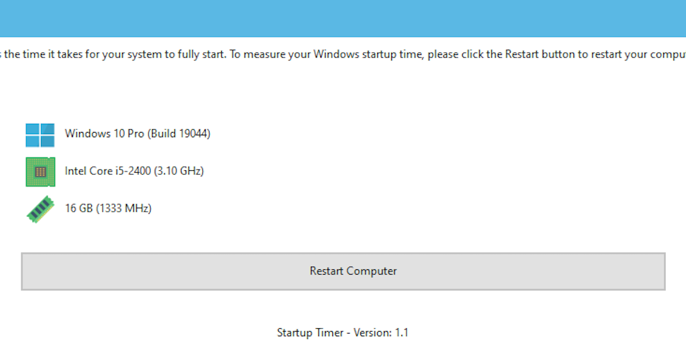The image size is (686, 343).
Task: Select the 16 GB memory label
Action: click(79, 208)
